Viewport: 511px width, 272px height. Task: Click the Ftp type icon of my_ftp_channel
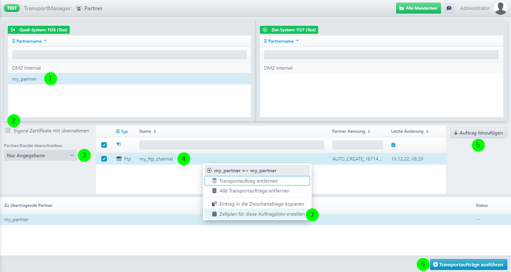tap(119, 159)
